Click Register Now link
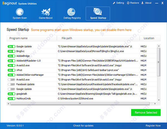 [x=153, y=126]
